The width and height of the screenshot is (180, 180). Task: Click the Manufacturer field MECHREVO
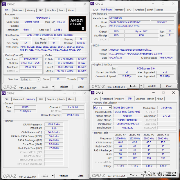[x=141, y=18]
